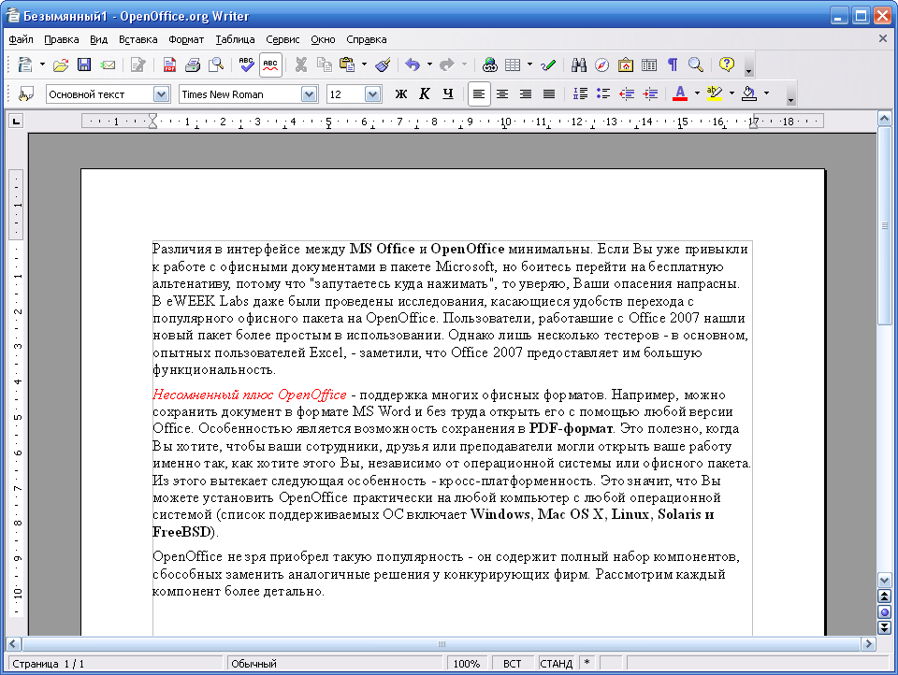Click the СТАНД selection mode field
The width and height of the screenshot is (898, 675).
[556, 664]
